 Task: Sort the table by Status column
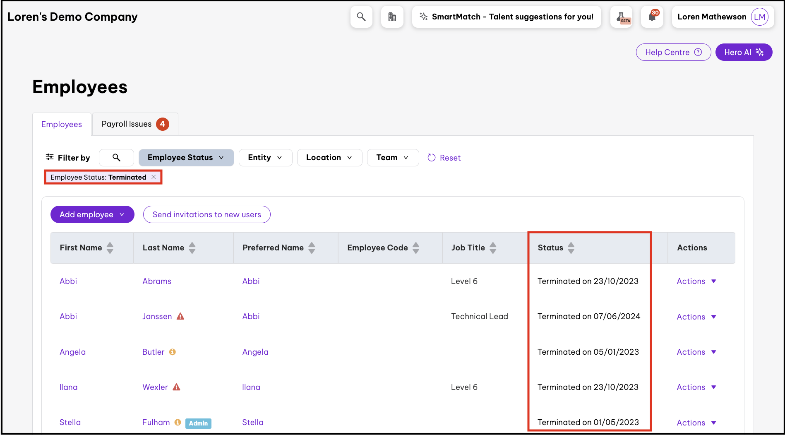click(571, 248)
